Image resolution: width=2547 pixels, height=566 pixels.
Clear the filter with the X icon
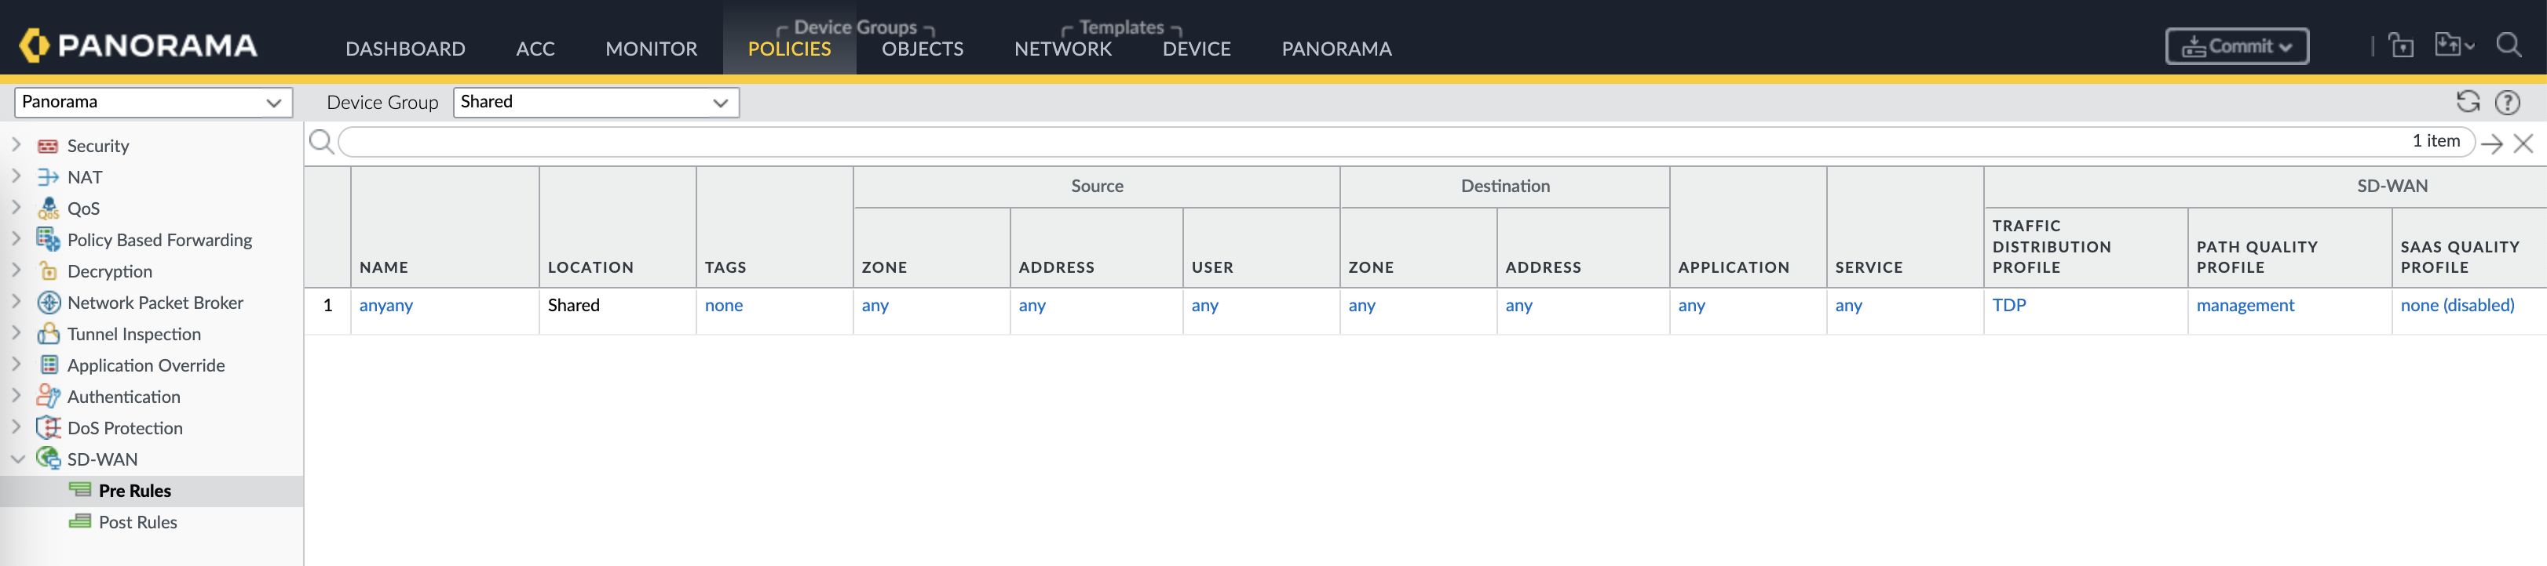click(x=2523, y=143)
